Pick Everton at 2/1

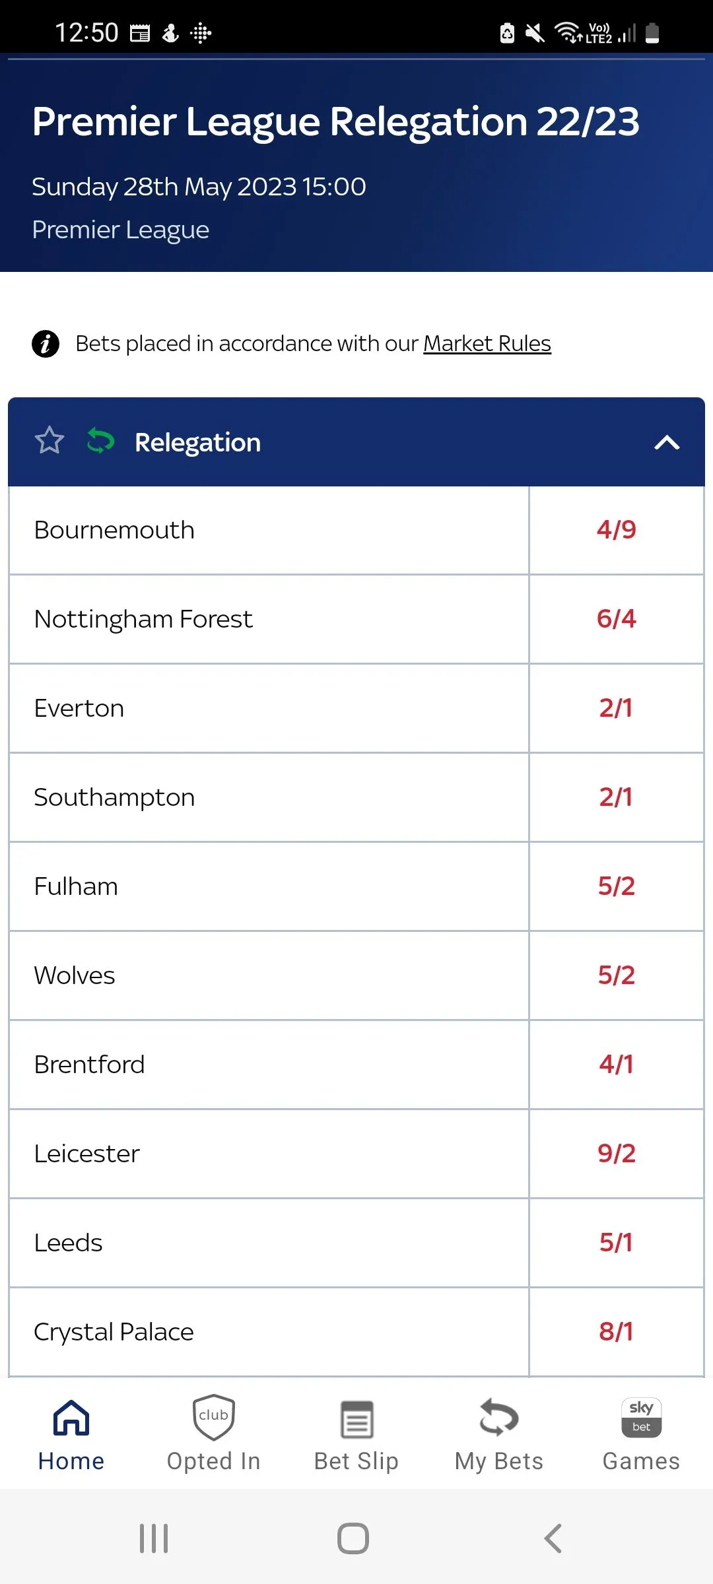pos(616,708)
